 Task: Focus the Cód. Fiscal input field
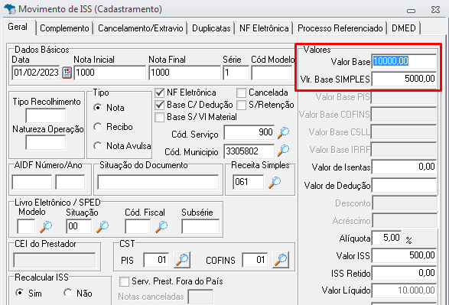[x=138, y=226]
